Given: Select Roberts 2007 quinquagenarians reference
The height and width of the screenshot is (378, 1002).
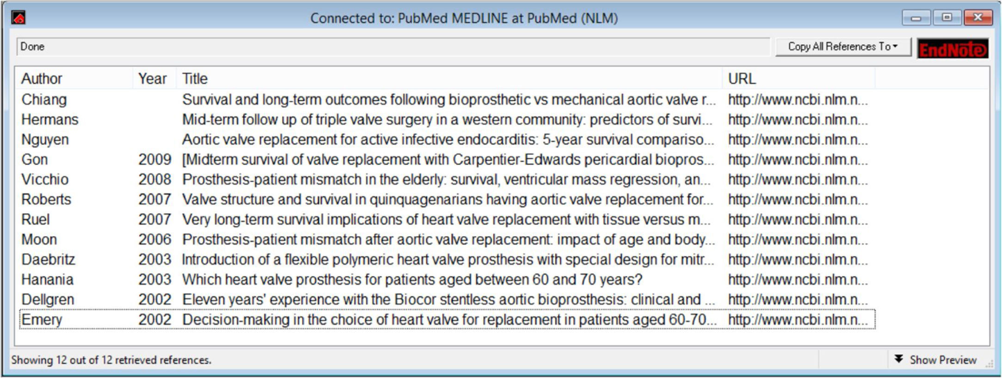Looking at the screenshot, I should coord(446,199).
